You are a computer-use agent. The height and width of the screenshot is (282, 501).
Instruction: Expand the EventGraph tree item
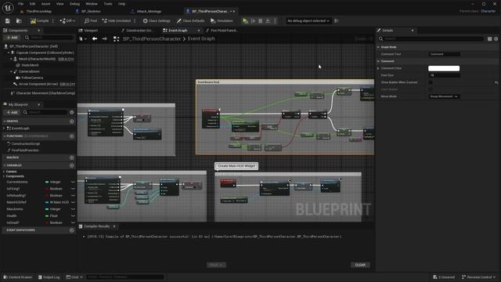(x=4, y=128)
